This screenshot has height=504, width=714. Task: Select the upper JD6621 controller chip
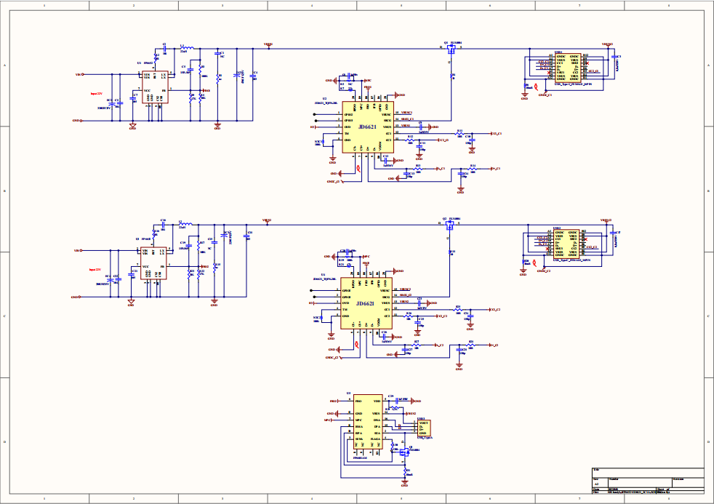point(368,127)
